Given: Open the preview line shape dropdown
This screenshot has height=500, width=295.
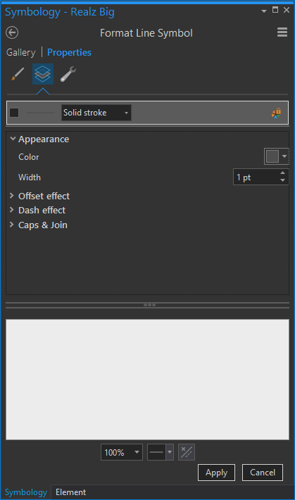Looking at the screenshot, I should click(x=161, y=452).
